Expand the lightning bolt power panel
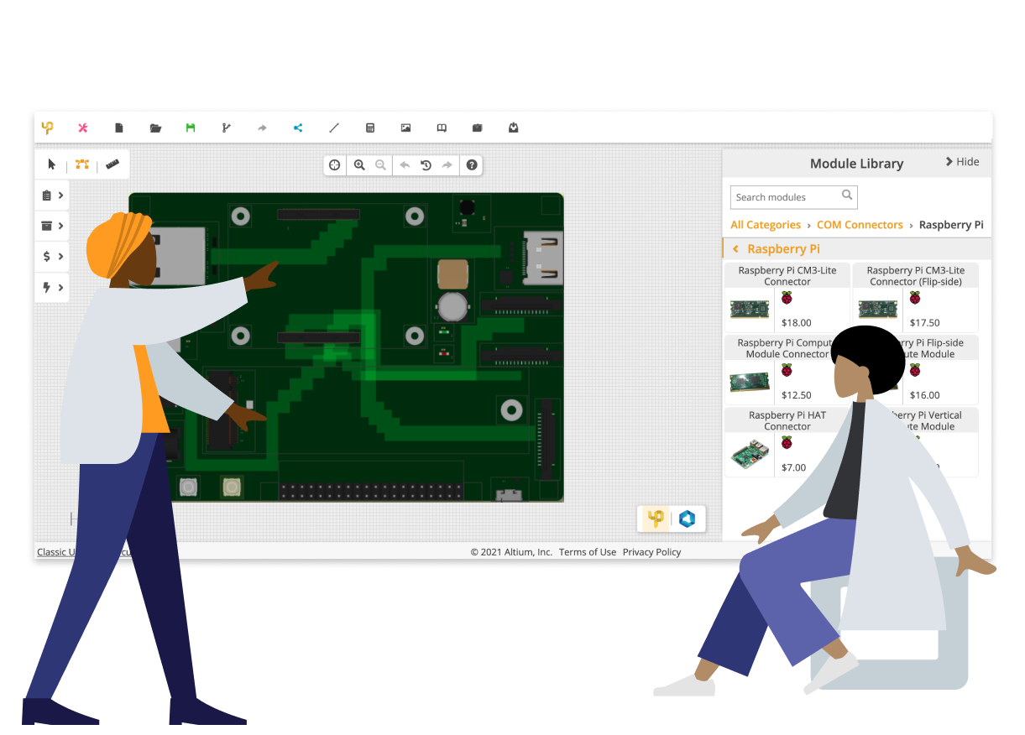 52,288
